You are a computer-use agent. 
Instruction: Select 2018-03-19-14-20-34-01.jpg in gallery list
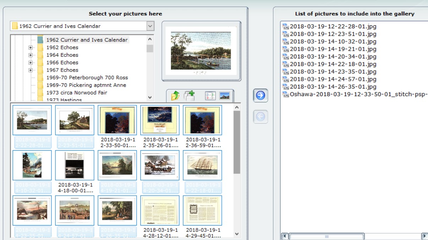point(329,56)
